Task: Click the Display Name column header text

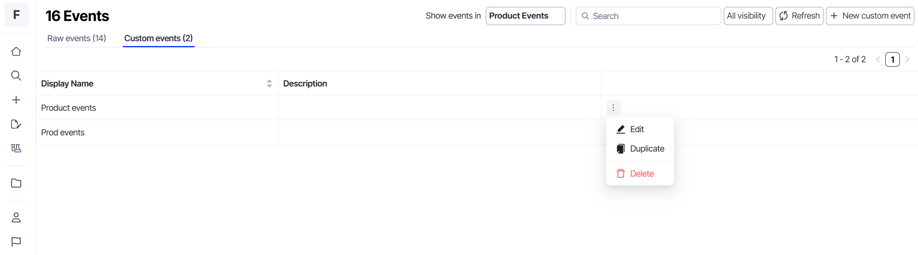Action: click(67, 84)
